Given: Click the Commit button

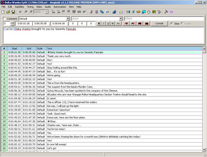Looking at the screenshot, I should (x=159, y=23).
